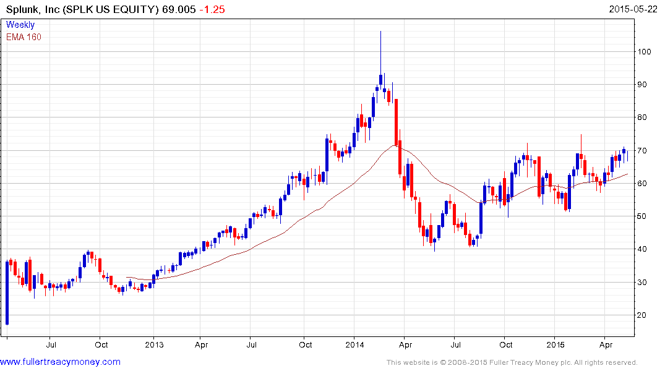The width and height of the screenshot is (665, 371).
Task: Click the 80 price axis label
Action: 642,117
